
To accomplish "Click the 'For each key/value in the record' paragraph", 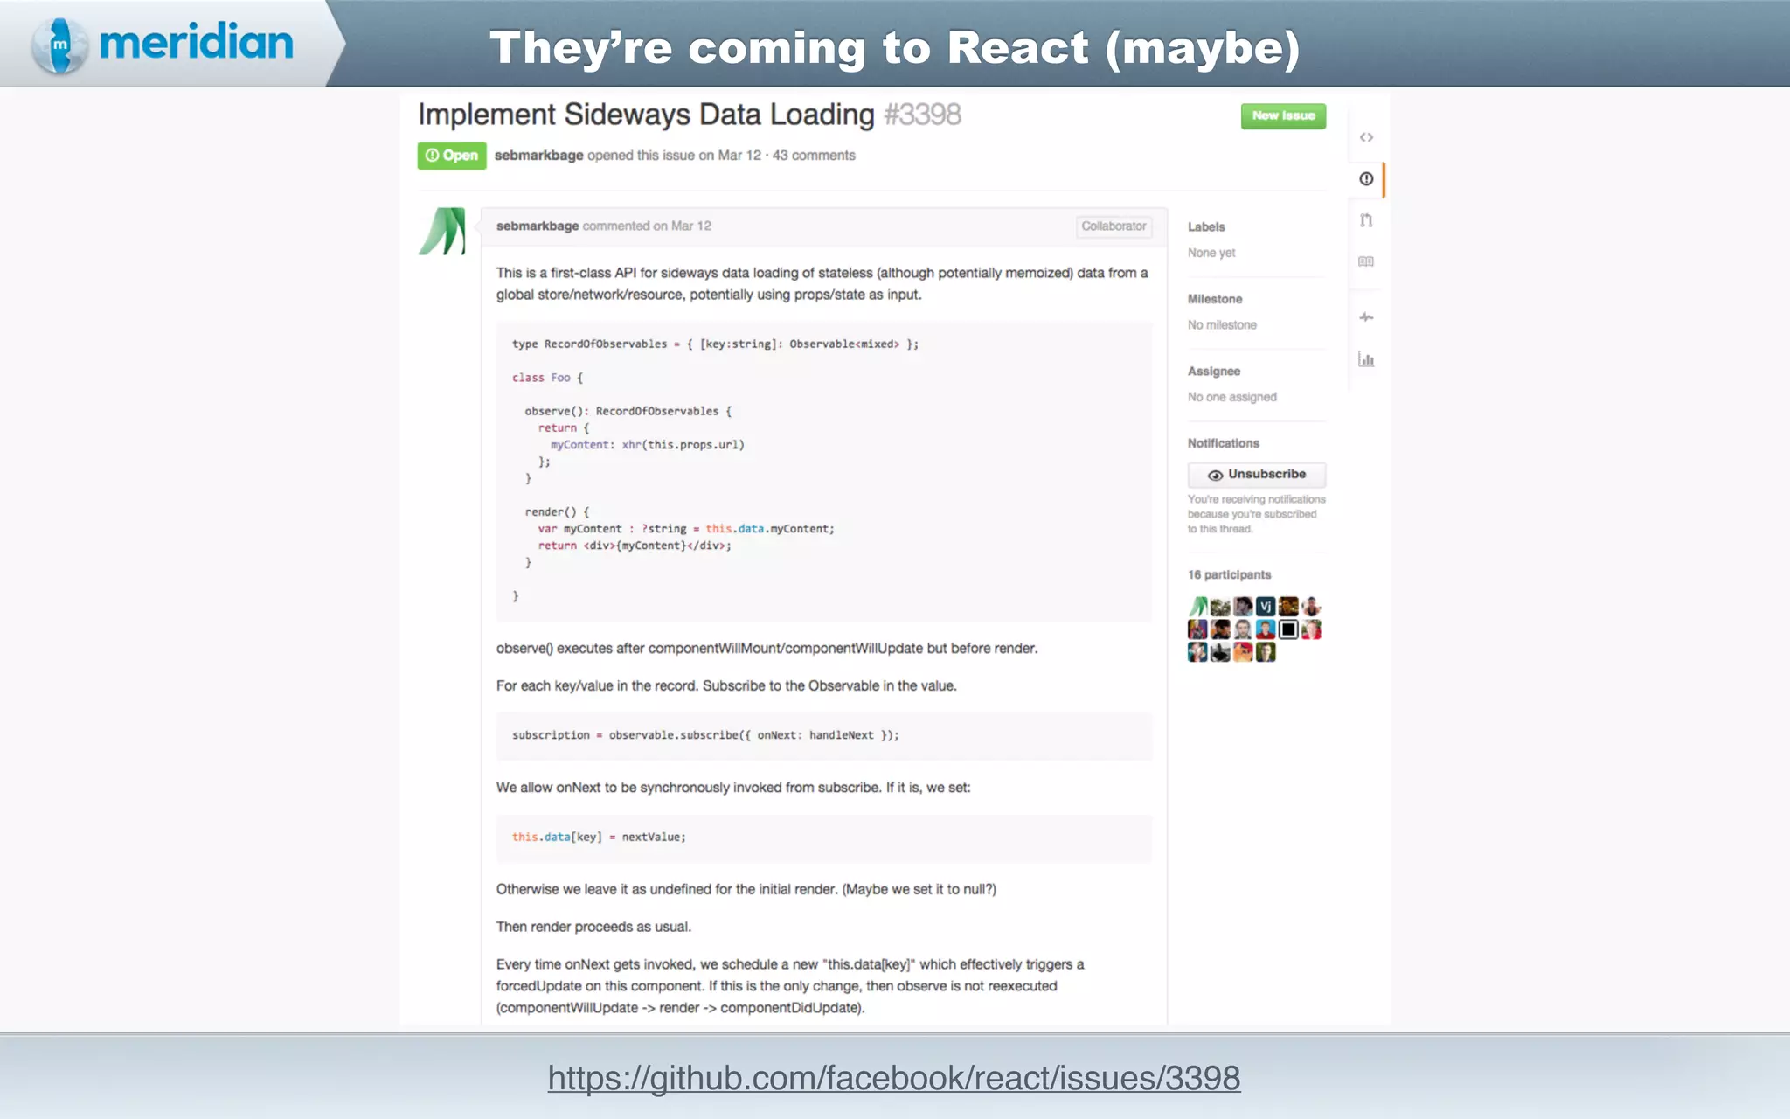I will [726, 686].
